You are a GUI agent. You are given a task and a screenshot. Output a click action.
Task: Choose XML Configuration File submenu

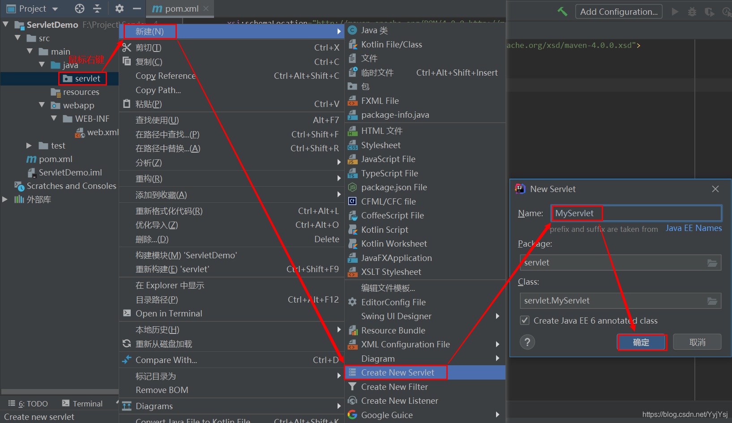[x=425, y=344]
